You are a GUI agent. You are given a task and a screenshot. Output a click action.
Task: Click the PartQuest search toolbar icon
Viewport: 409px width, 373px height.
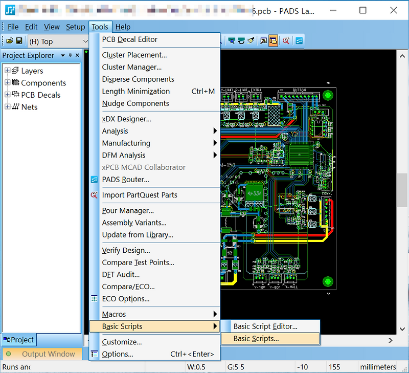pyautogui.click(x=286, y=41)
